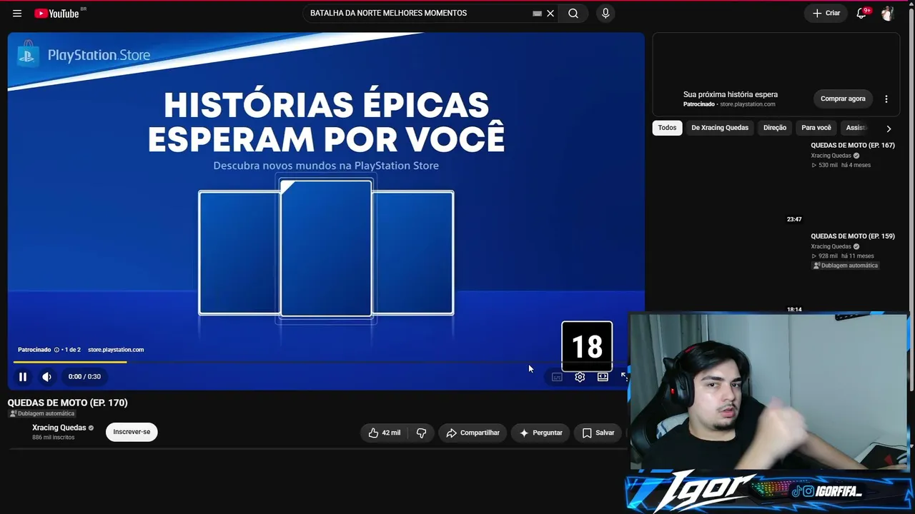Click the Comprar agora ad button
915x514 pixels.
click(843, 99)
